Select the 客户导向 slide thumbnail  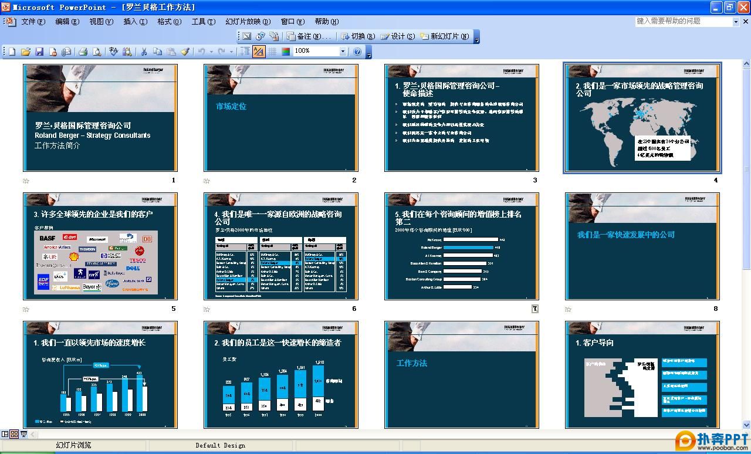[642, 375]
